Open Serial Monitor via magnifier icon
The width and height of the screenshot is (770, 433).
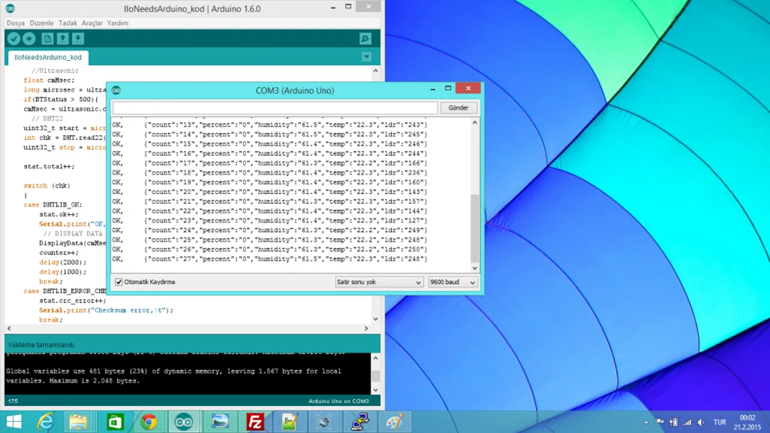point(365,38)
